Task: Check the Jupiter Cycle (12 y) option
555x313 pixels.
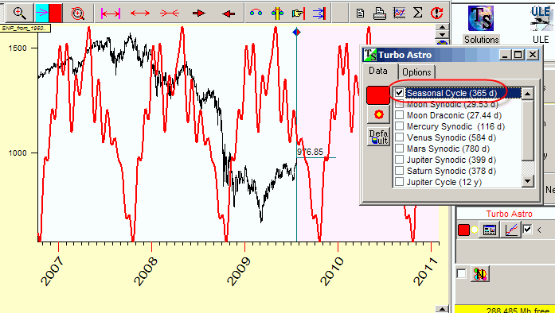Action: pyautogui.click(x=400, y=182)
